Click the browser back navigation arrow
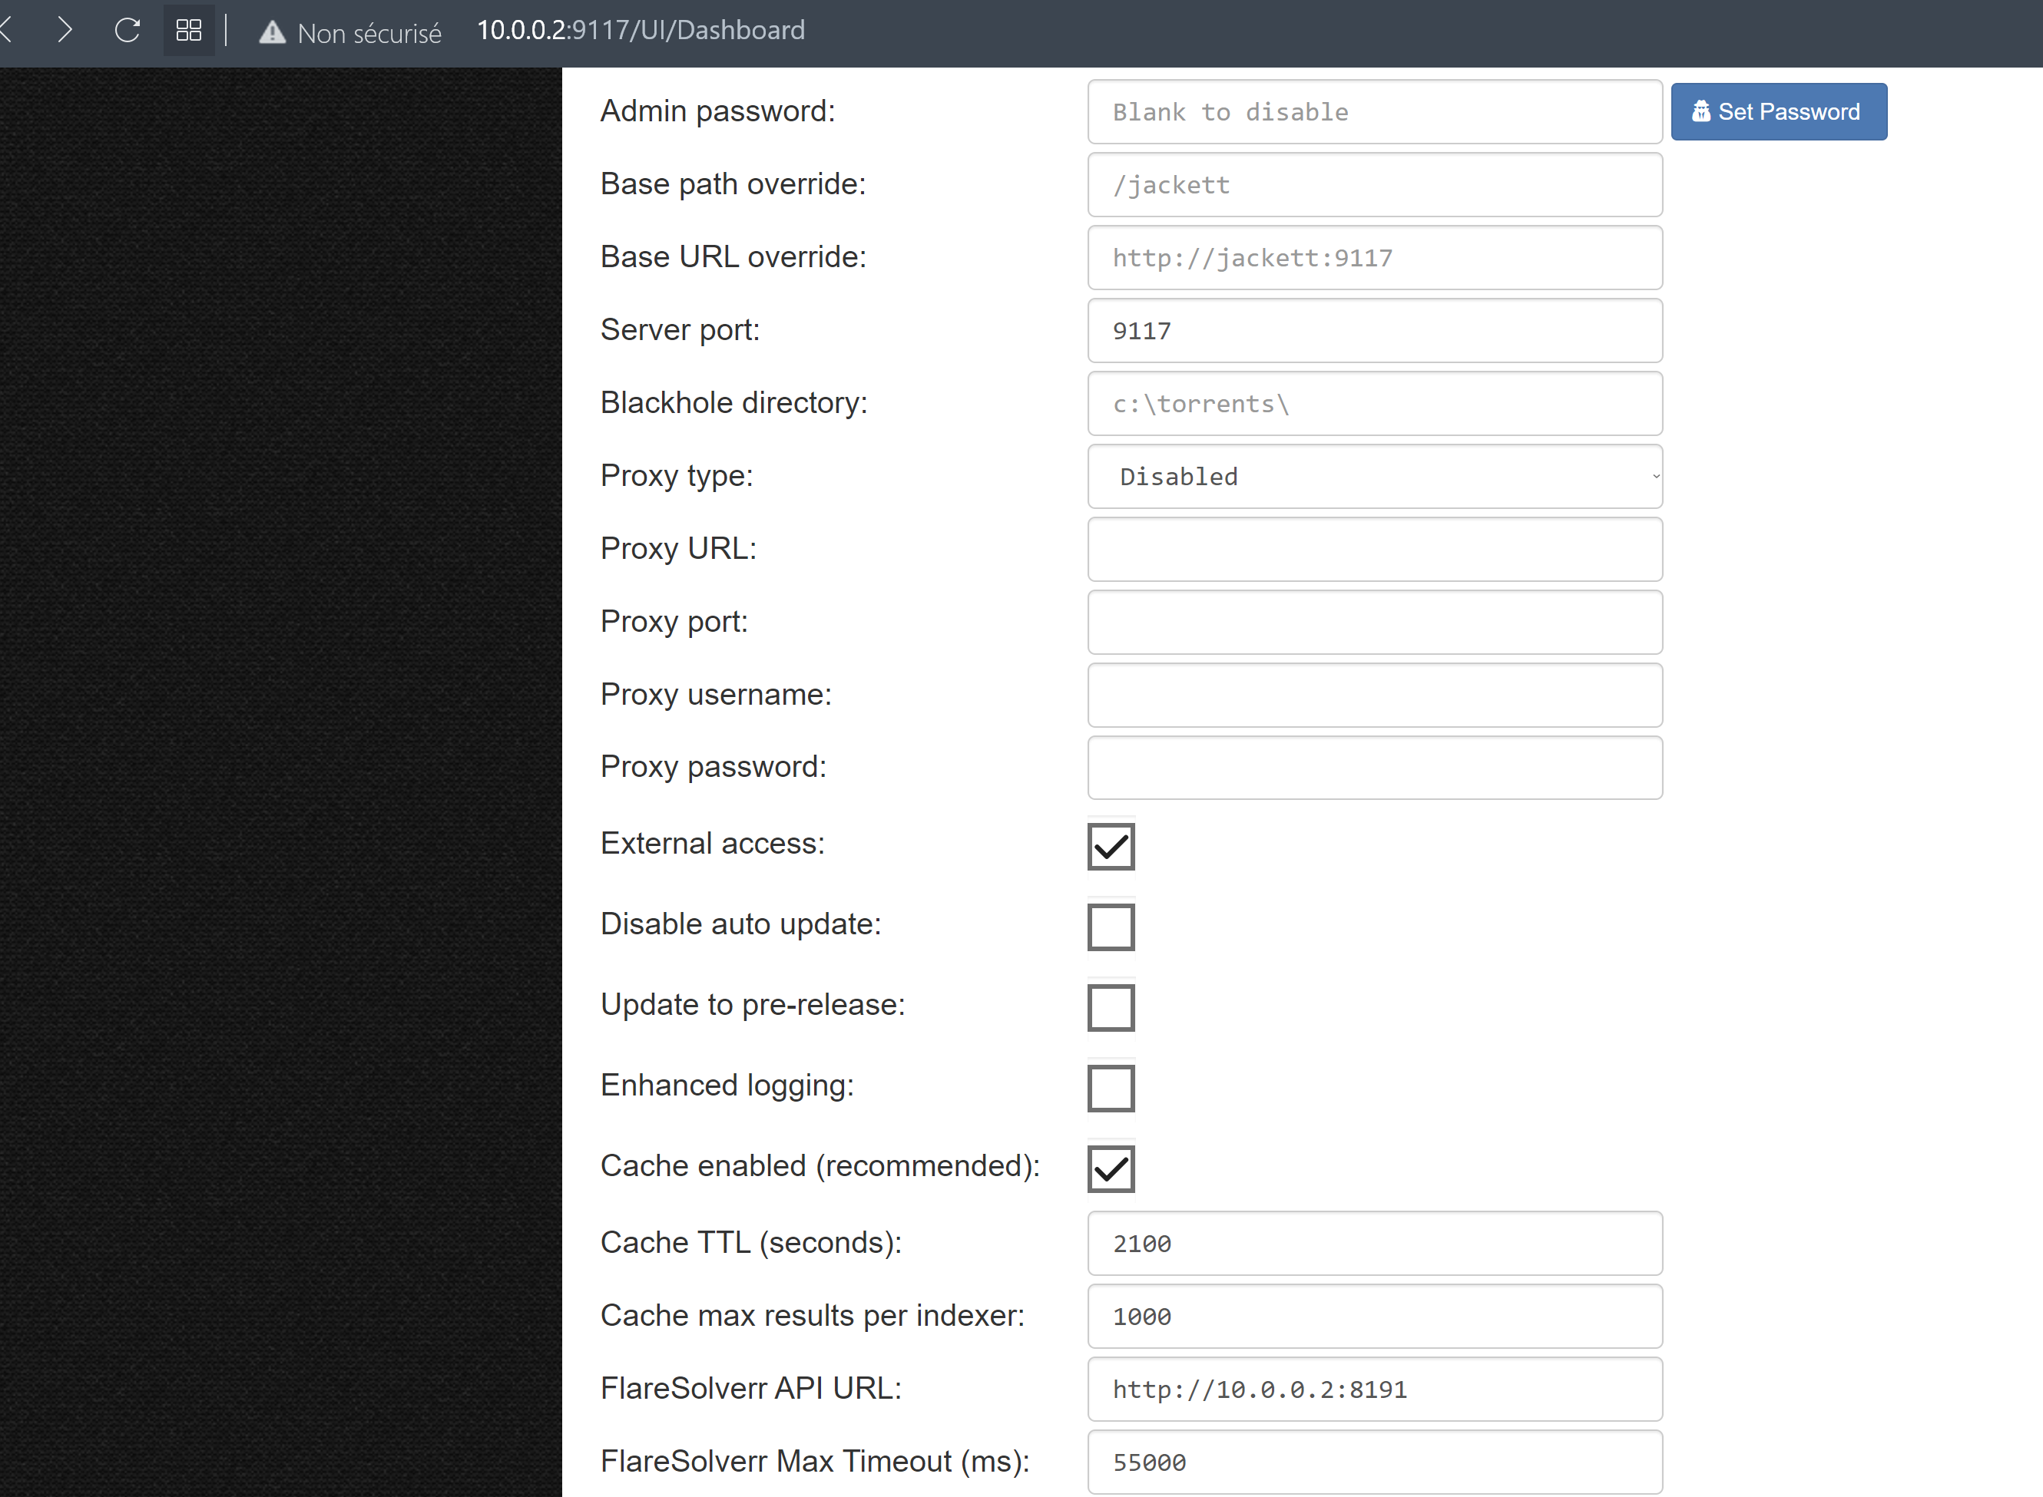This screenshot has width=2043, height=1497. click(7, 30)
